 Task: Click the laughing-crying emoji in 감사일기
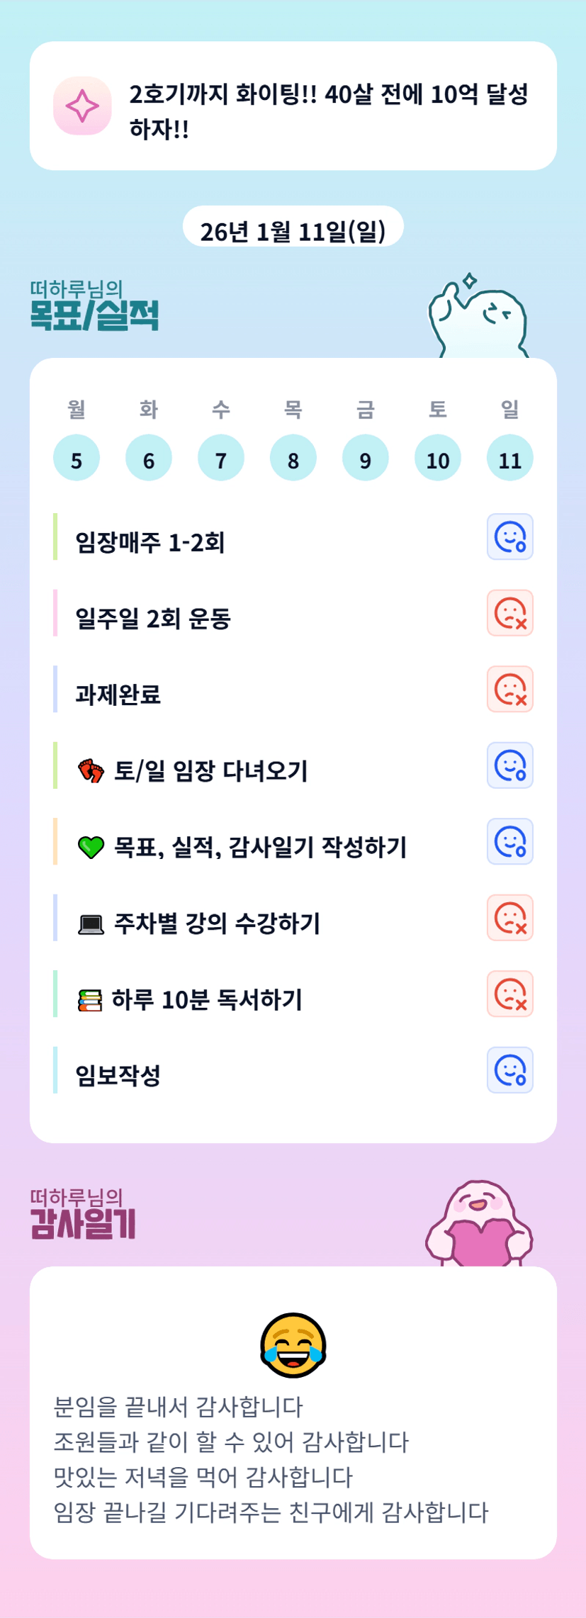click(293, 1344)
